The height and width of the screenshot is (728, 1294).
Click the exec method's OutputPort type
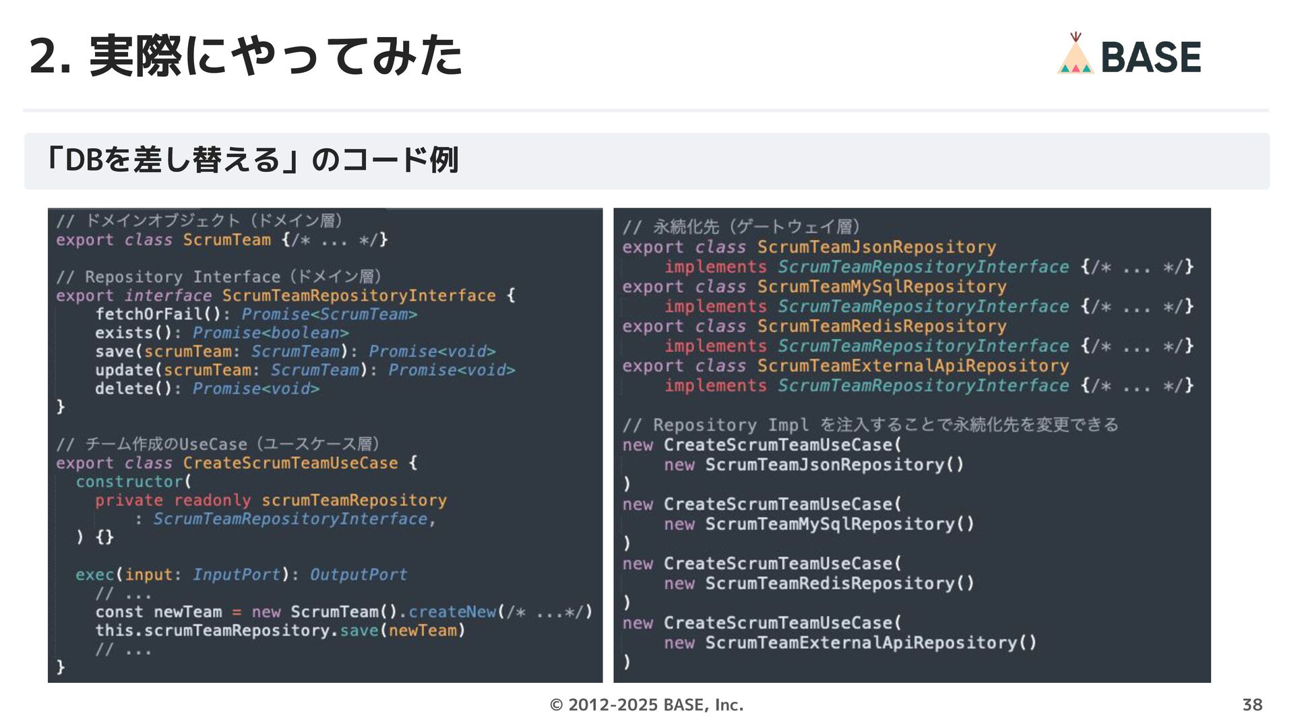click(358, 575)
